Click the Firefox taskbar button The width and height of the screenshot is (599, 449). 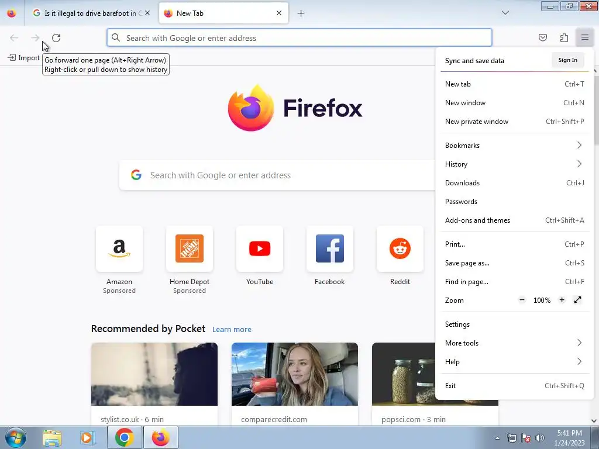[160, 437]
